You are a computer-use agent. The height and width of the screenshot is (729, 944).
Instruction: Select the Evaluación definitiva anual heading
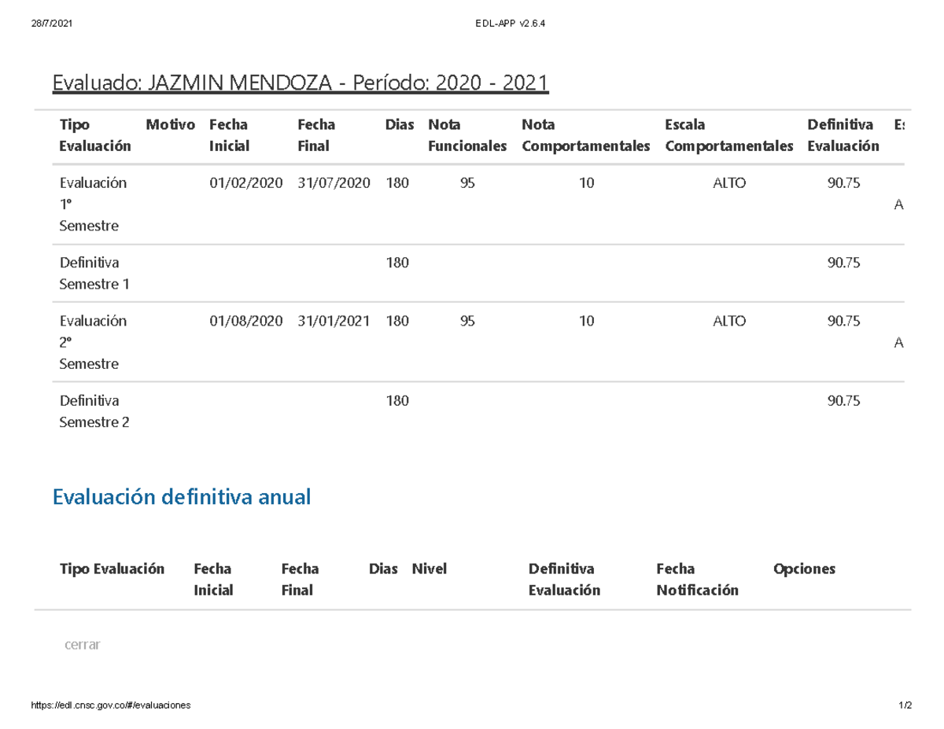coord(181,496)
